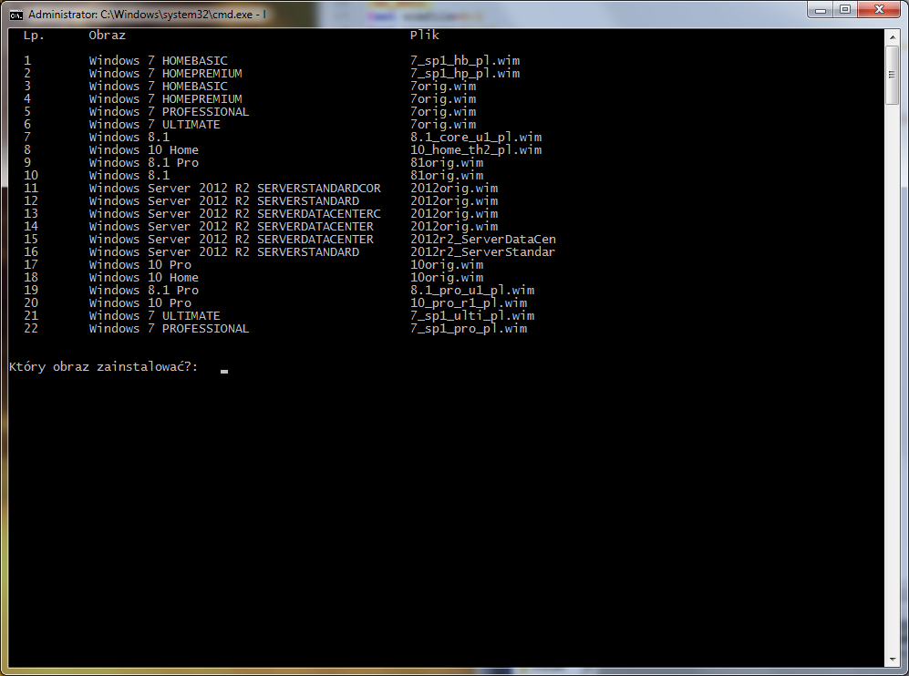Click row number '21' in Lp. column
This screenshot has width=909, height=676.
pos(31,316)
